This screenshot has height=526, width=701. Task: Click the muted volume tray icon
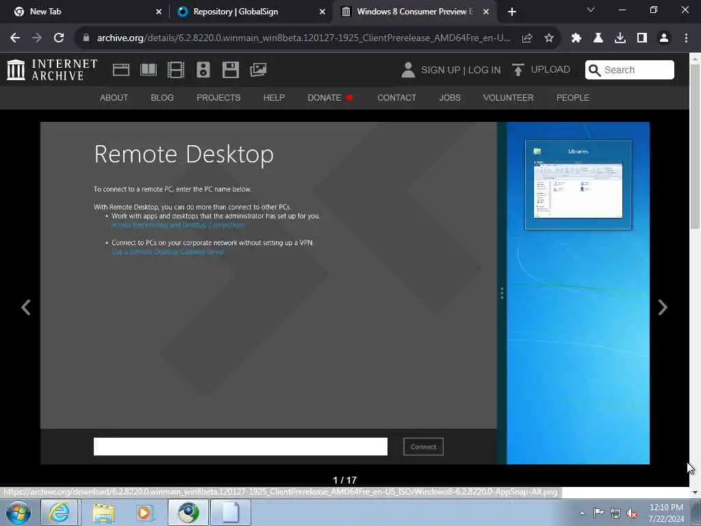[632, 513]
